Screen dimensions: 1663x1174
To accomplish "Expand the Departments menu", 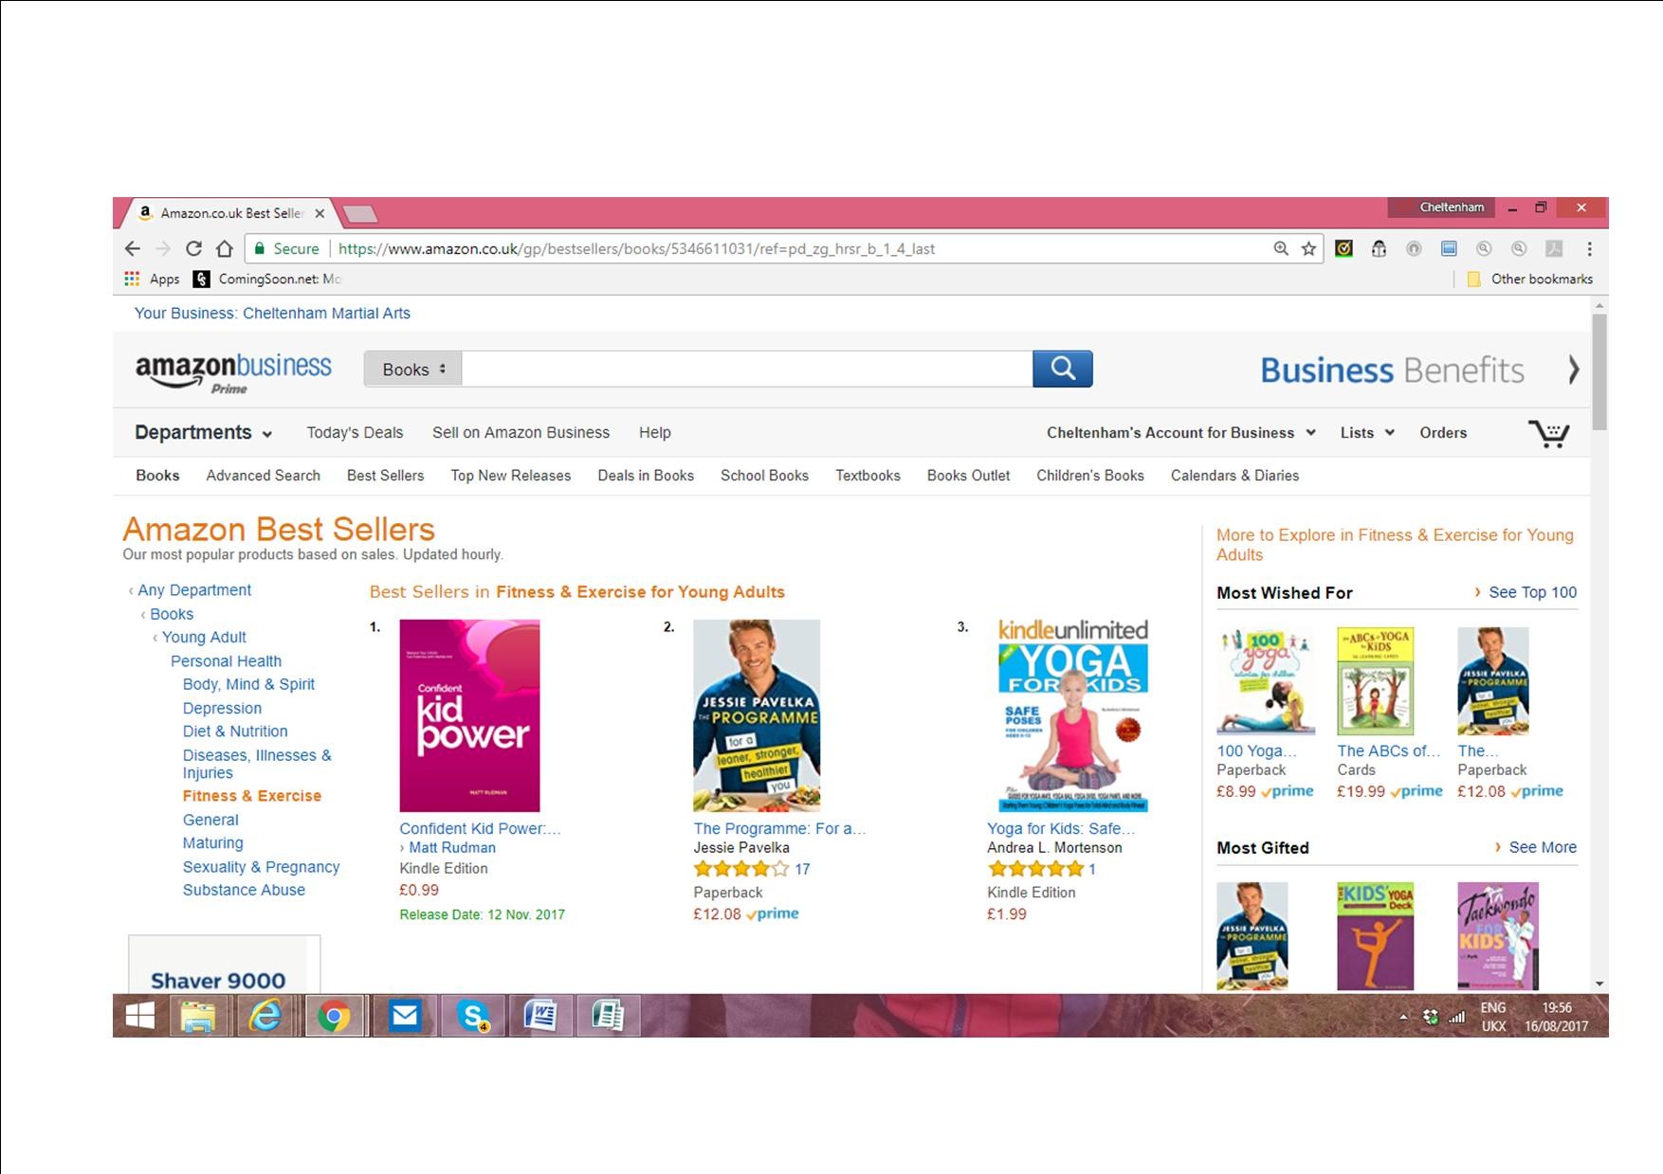I will pos(204,432).
